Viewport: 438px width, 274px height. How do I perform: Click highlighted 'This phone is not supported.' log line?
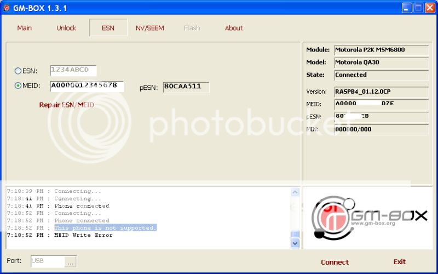pos(105,228)
